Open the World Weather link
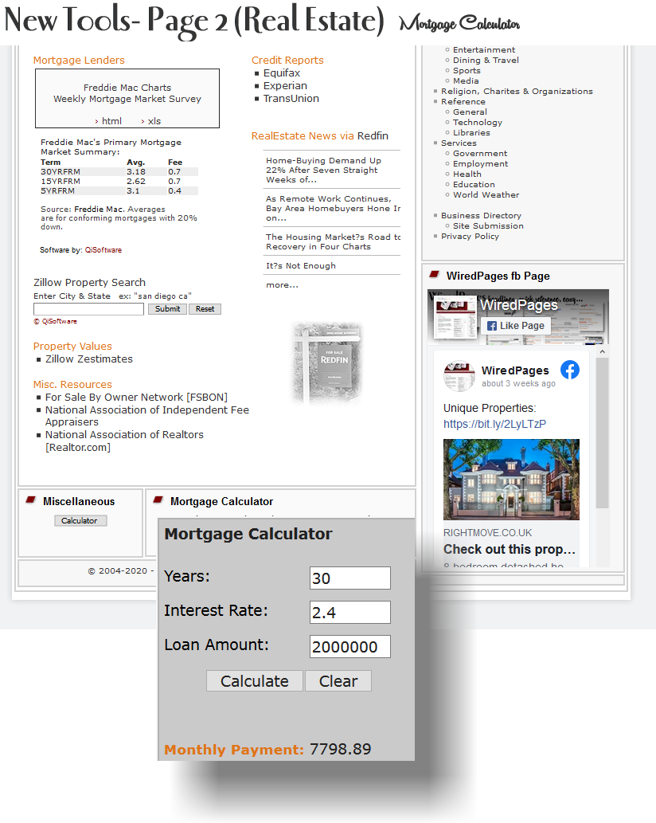This screenshot has width=656, height=823. coord(486,194)
